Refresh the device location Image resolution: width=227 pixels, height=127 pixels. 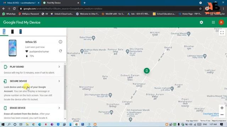coord(60,51)
